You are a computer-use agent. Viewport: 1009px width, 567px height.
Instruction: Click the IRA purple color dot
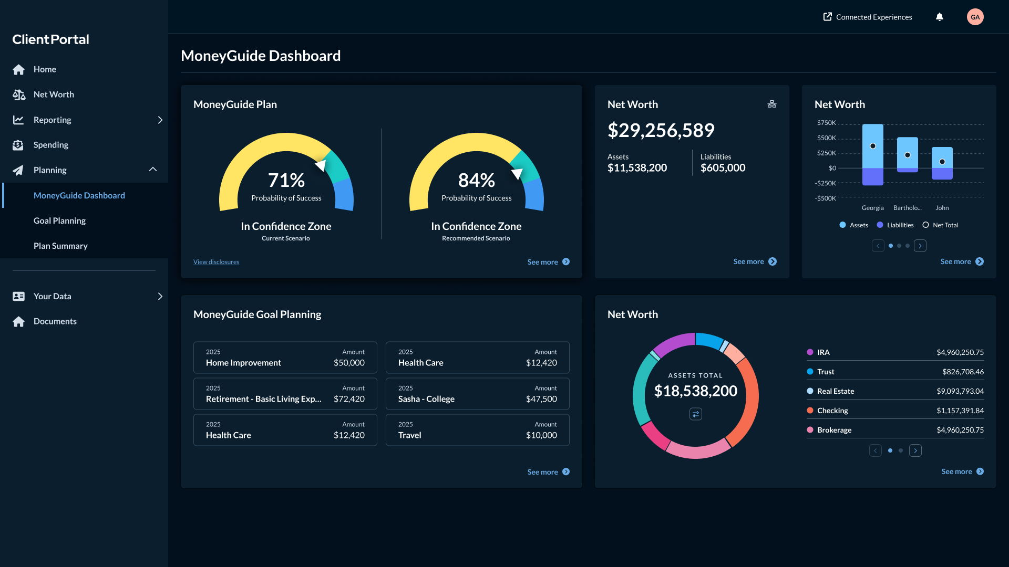[810, 352]
